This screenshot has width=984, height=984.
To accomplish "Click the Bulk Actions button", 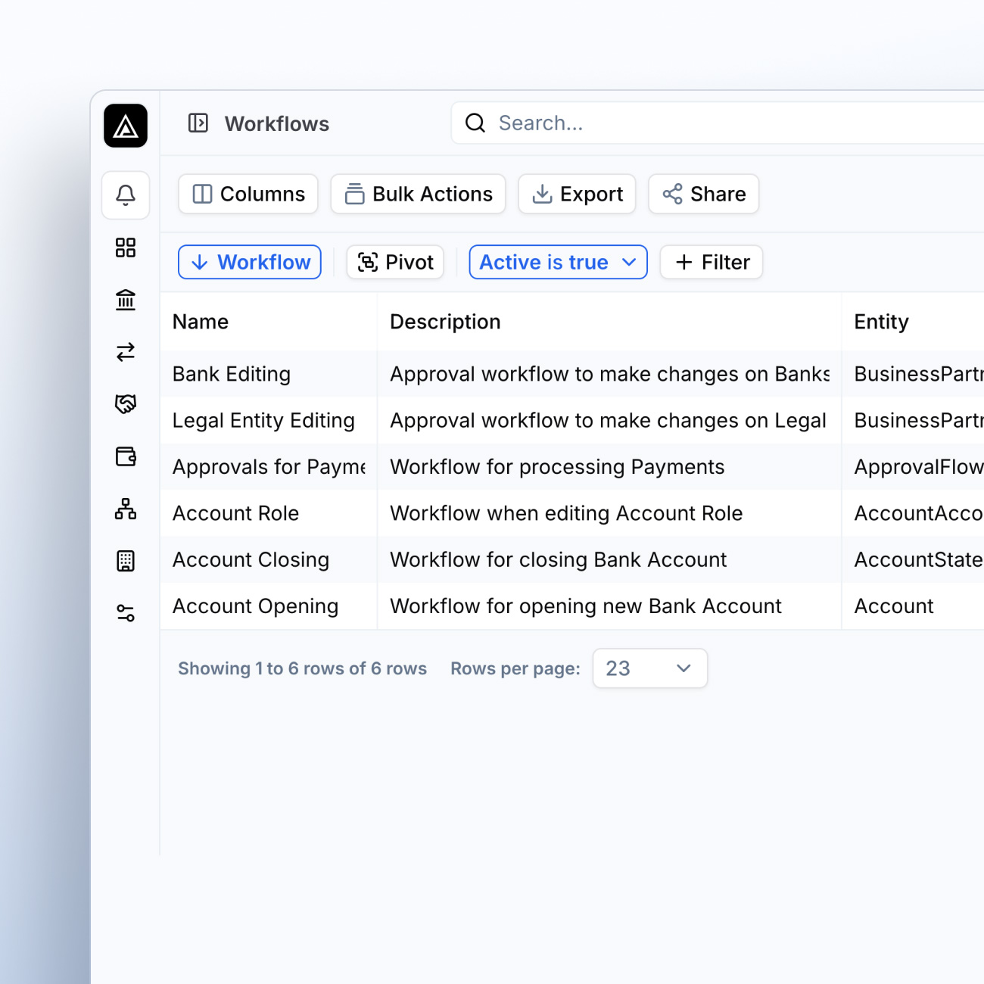I will pos(418,195).
